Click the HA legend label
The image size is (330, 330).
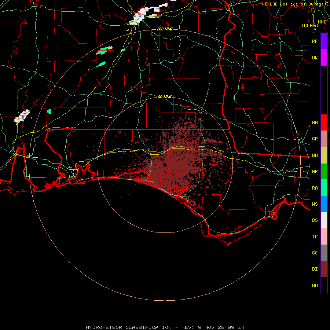click(x=315, y=123)
